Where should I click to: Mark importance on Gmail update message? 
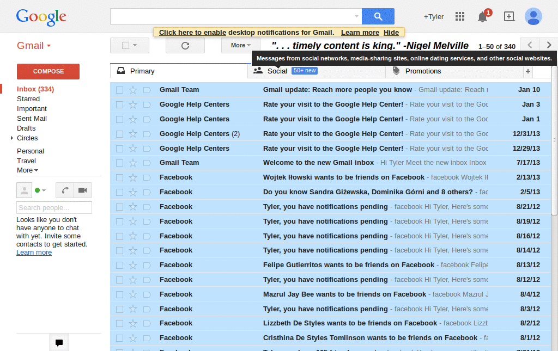(x=147, y=90)
